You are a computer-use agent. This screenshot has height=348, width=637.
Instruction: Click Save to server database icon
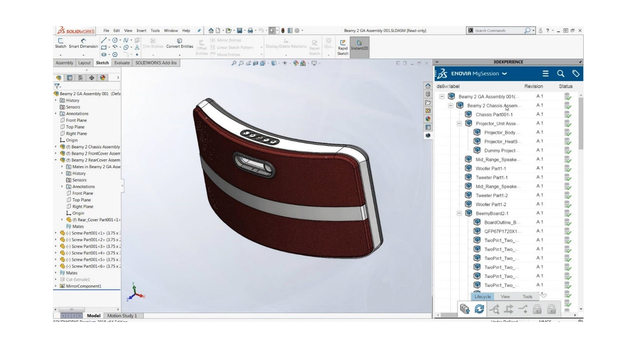pos(465,309)
